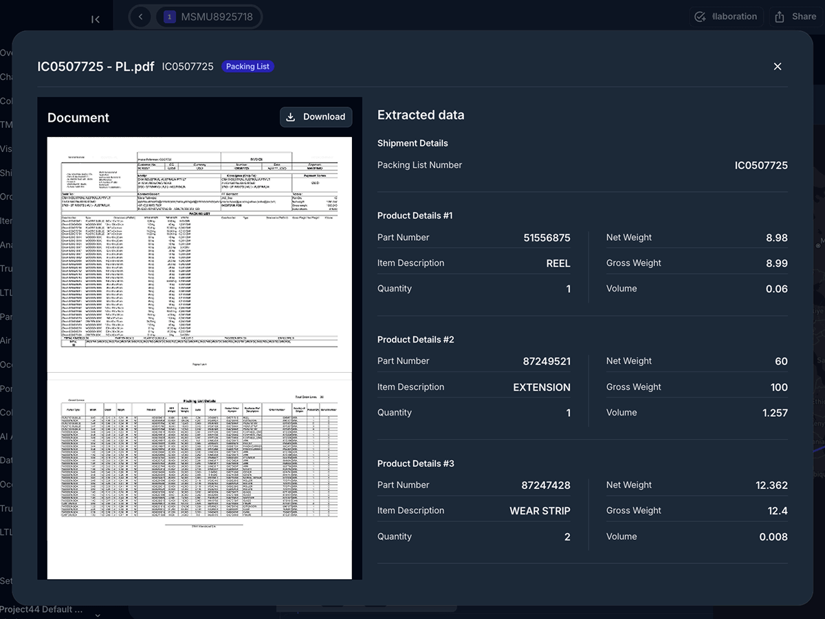The height and width of the screenshot is (619, 825).
Task: Select volume value 1.257
Action: click(x=775, y=413)
